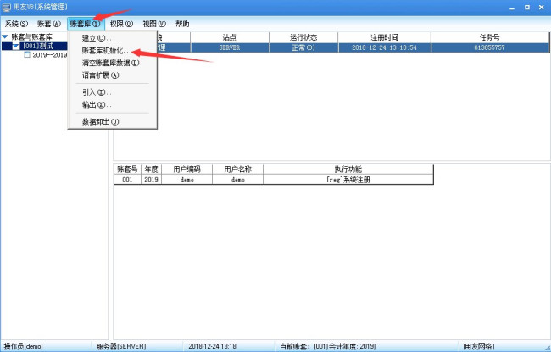This screenshot has width=551, height=352.
Task: Select the 613855757 task number cell
Action: 489,47
